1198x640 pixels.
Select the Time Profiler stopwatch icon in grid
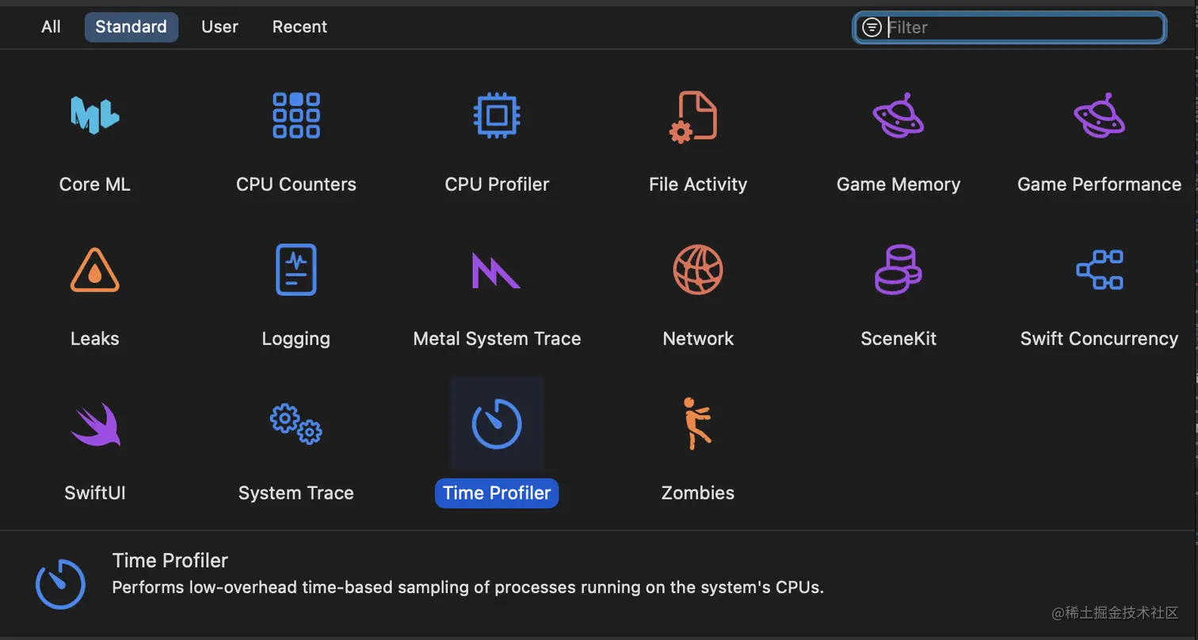[x=497, y=425]
